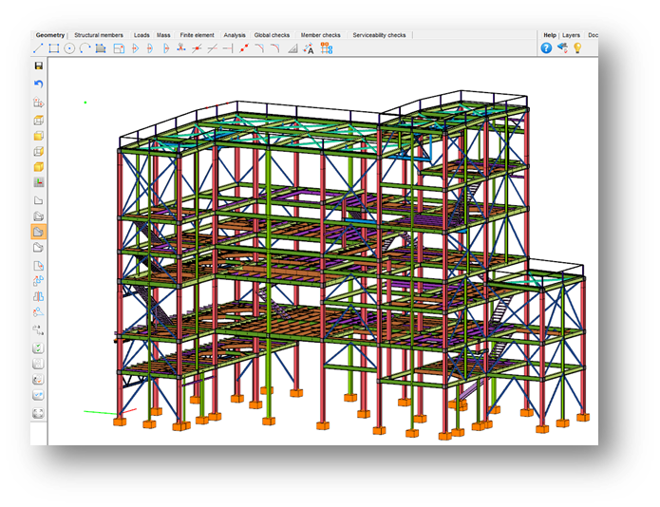Select the draw rectangle tool
Screen dimensions: 660x507
pyautogui.click(x=54, y=48)
